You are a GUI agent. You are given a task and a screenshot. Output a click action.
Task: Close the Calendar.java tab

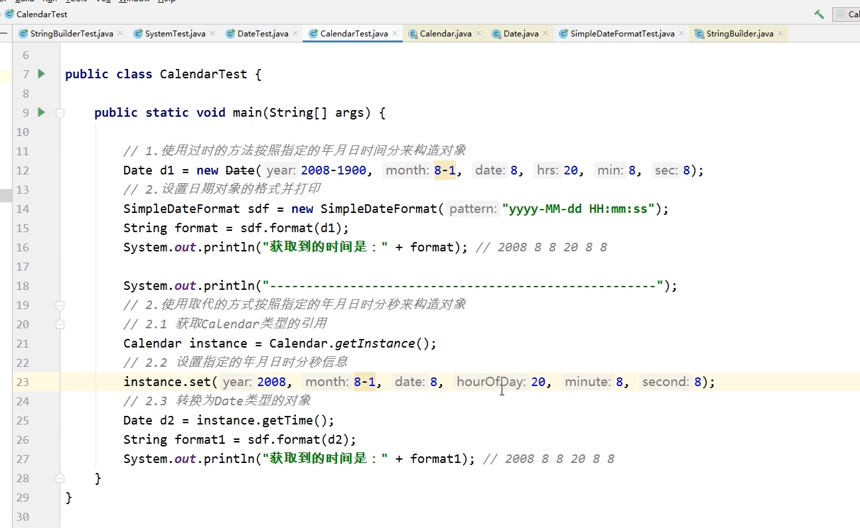[x=478, y=33]
